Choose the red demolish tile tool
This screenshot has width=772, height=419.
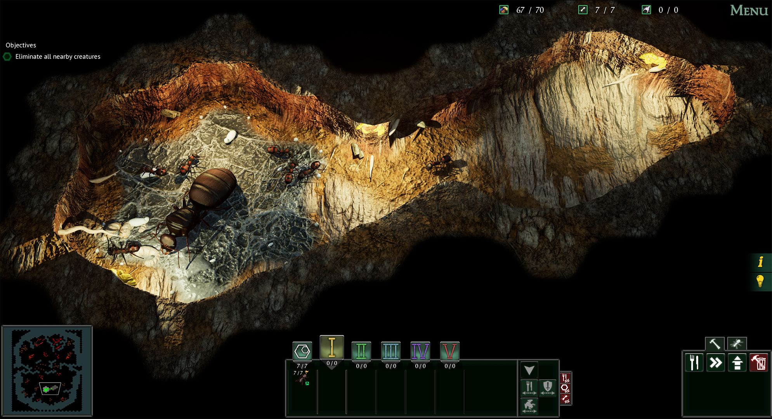(x=758, y=363)
